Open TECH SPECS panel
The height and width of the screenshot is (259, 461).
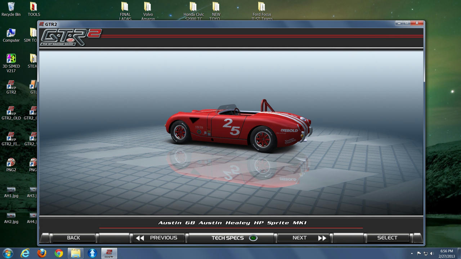click(230, 238)
